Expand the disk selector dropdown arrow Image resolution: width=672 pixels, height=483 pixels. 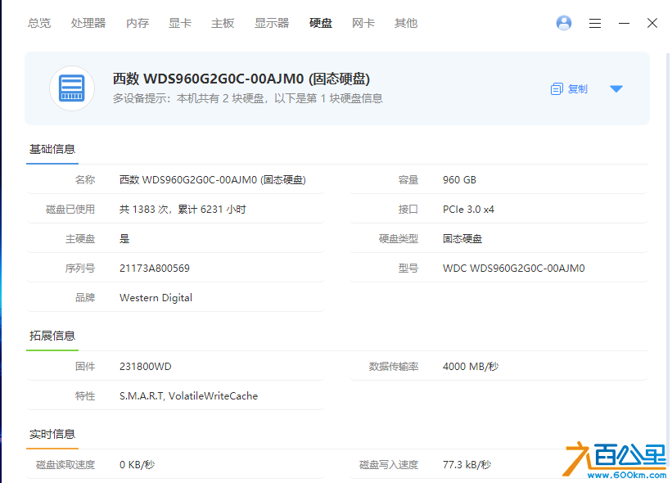click(x=616, y=88)
